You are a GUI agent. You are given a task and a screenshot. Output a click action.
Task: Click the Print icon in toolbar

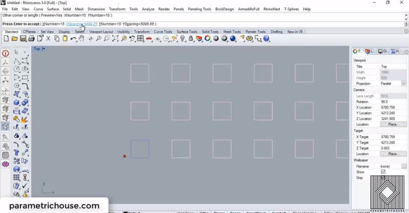pyautogui.click(x=31, y=39)
